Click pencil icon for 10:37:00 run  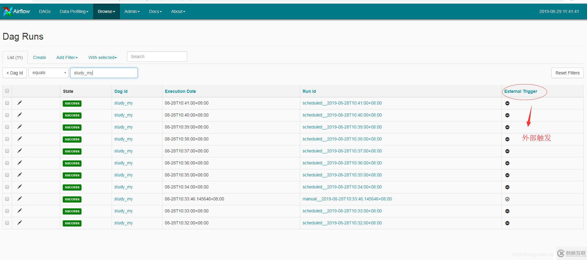(x=20, y=151)
